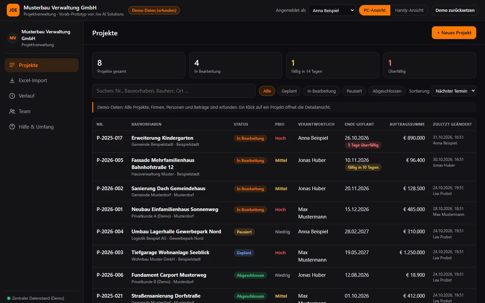Viewport: 485px width, 303px height.
Task: Open project Neubau Einfamilienhaus Sonnenweg
Action: pyautogui.click(x=284, y=213)
